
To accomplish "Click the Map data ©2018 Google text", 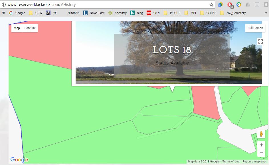I will tap(203, 161).
